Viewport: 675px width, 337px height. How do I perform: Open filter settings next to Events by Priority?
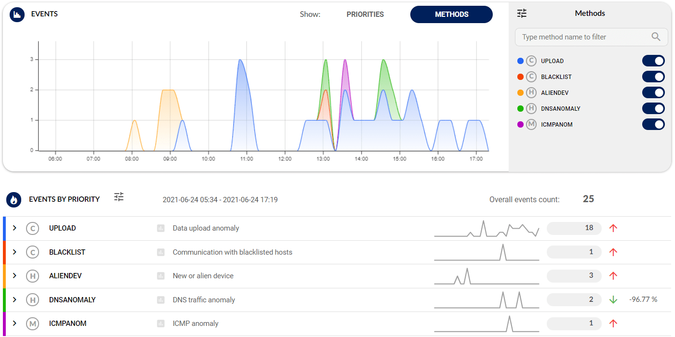click(119, 197)
